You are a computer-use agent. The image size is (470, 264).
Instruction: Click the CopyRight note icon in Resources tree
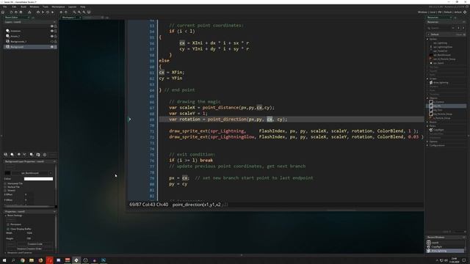[x=431, y=130]
